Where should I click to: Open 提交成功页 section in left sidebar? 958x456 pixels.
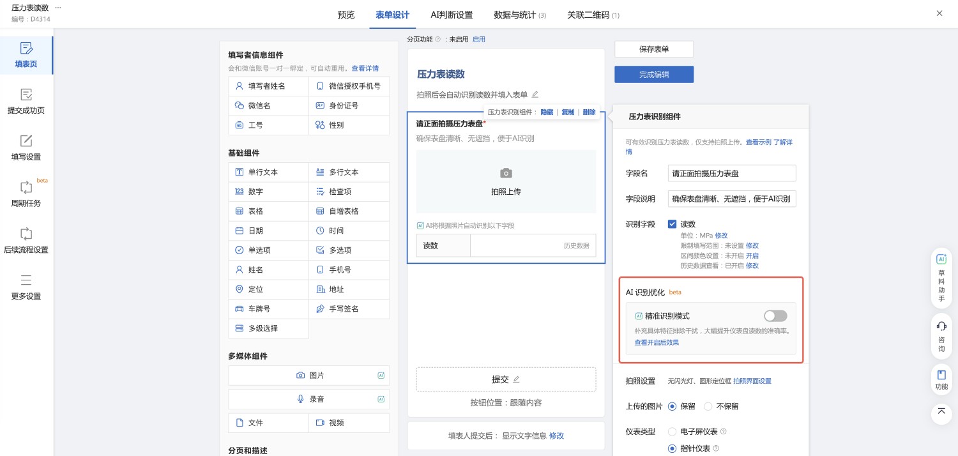(26, 103)
